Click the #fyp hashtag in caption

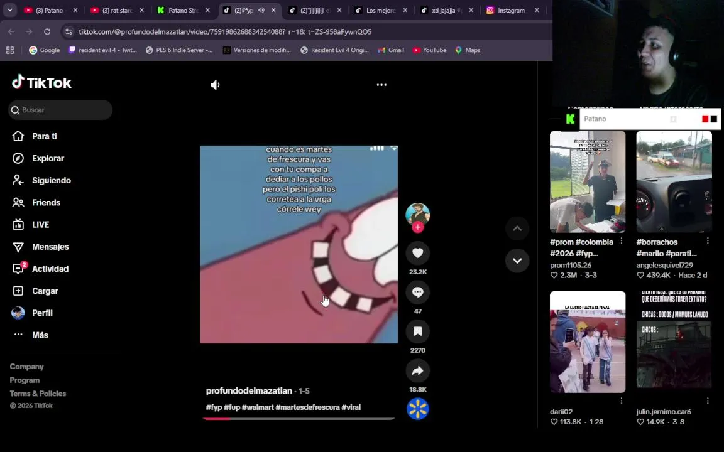pos(214,407)
